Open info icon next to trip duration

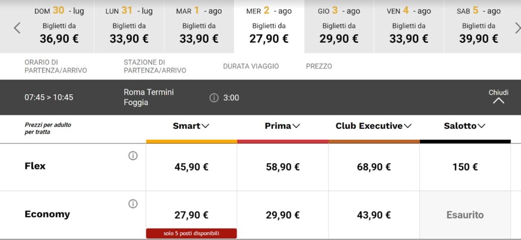coord(214,98)
